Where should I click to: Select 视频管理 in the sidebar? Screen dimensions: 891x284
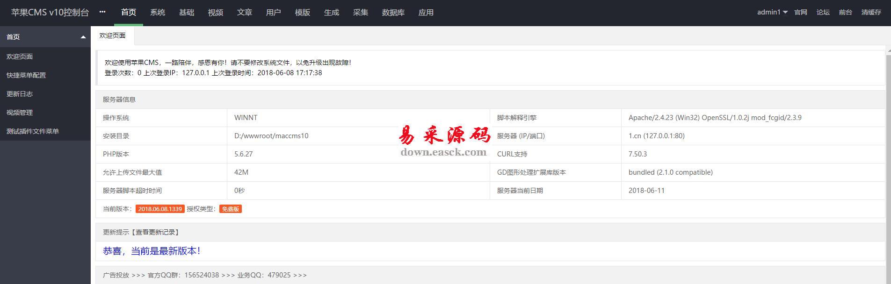point(20,113)
